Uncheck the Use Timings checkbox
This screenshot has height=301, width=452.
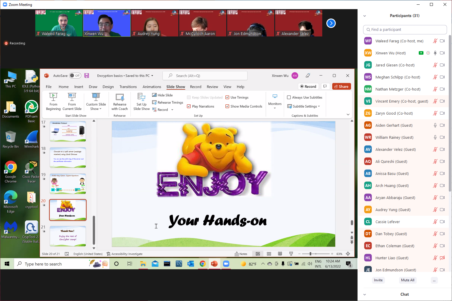(227, 97)
